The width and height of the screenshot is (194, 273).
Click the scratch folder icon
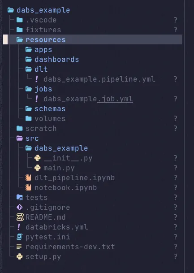tap(19, 129)
